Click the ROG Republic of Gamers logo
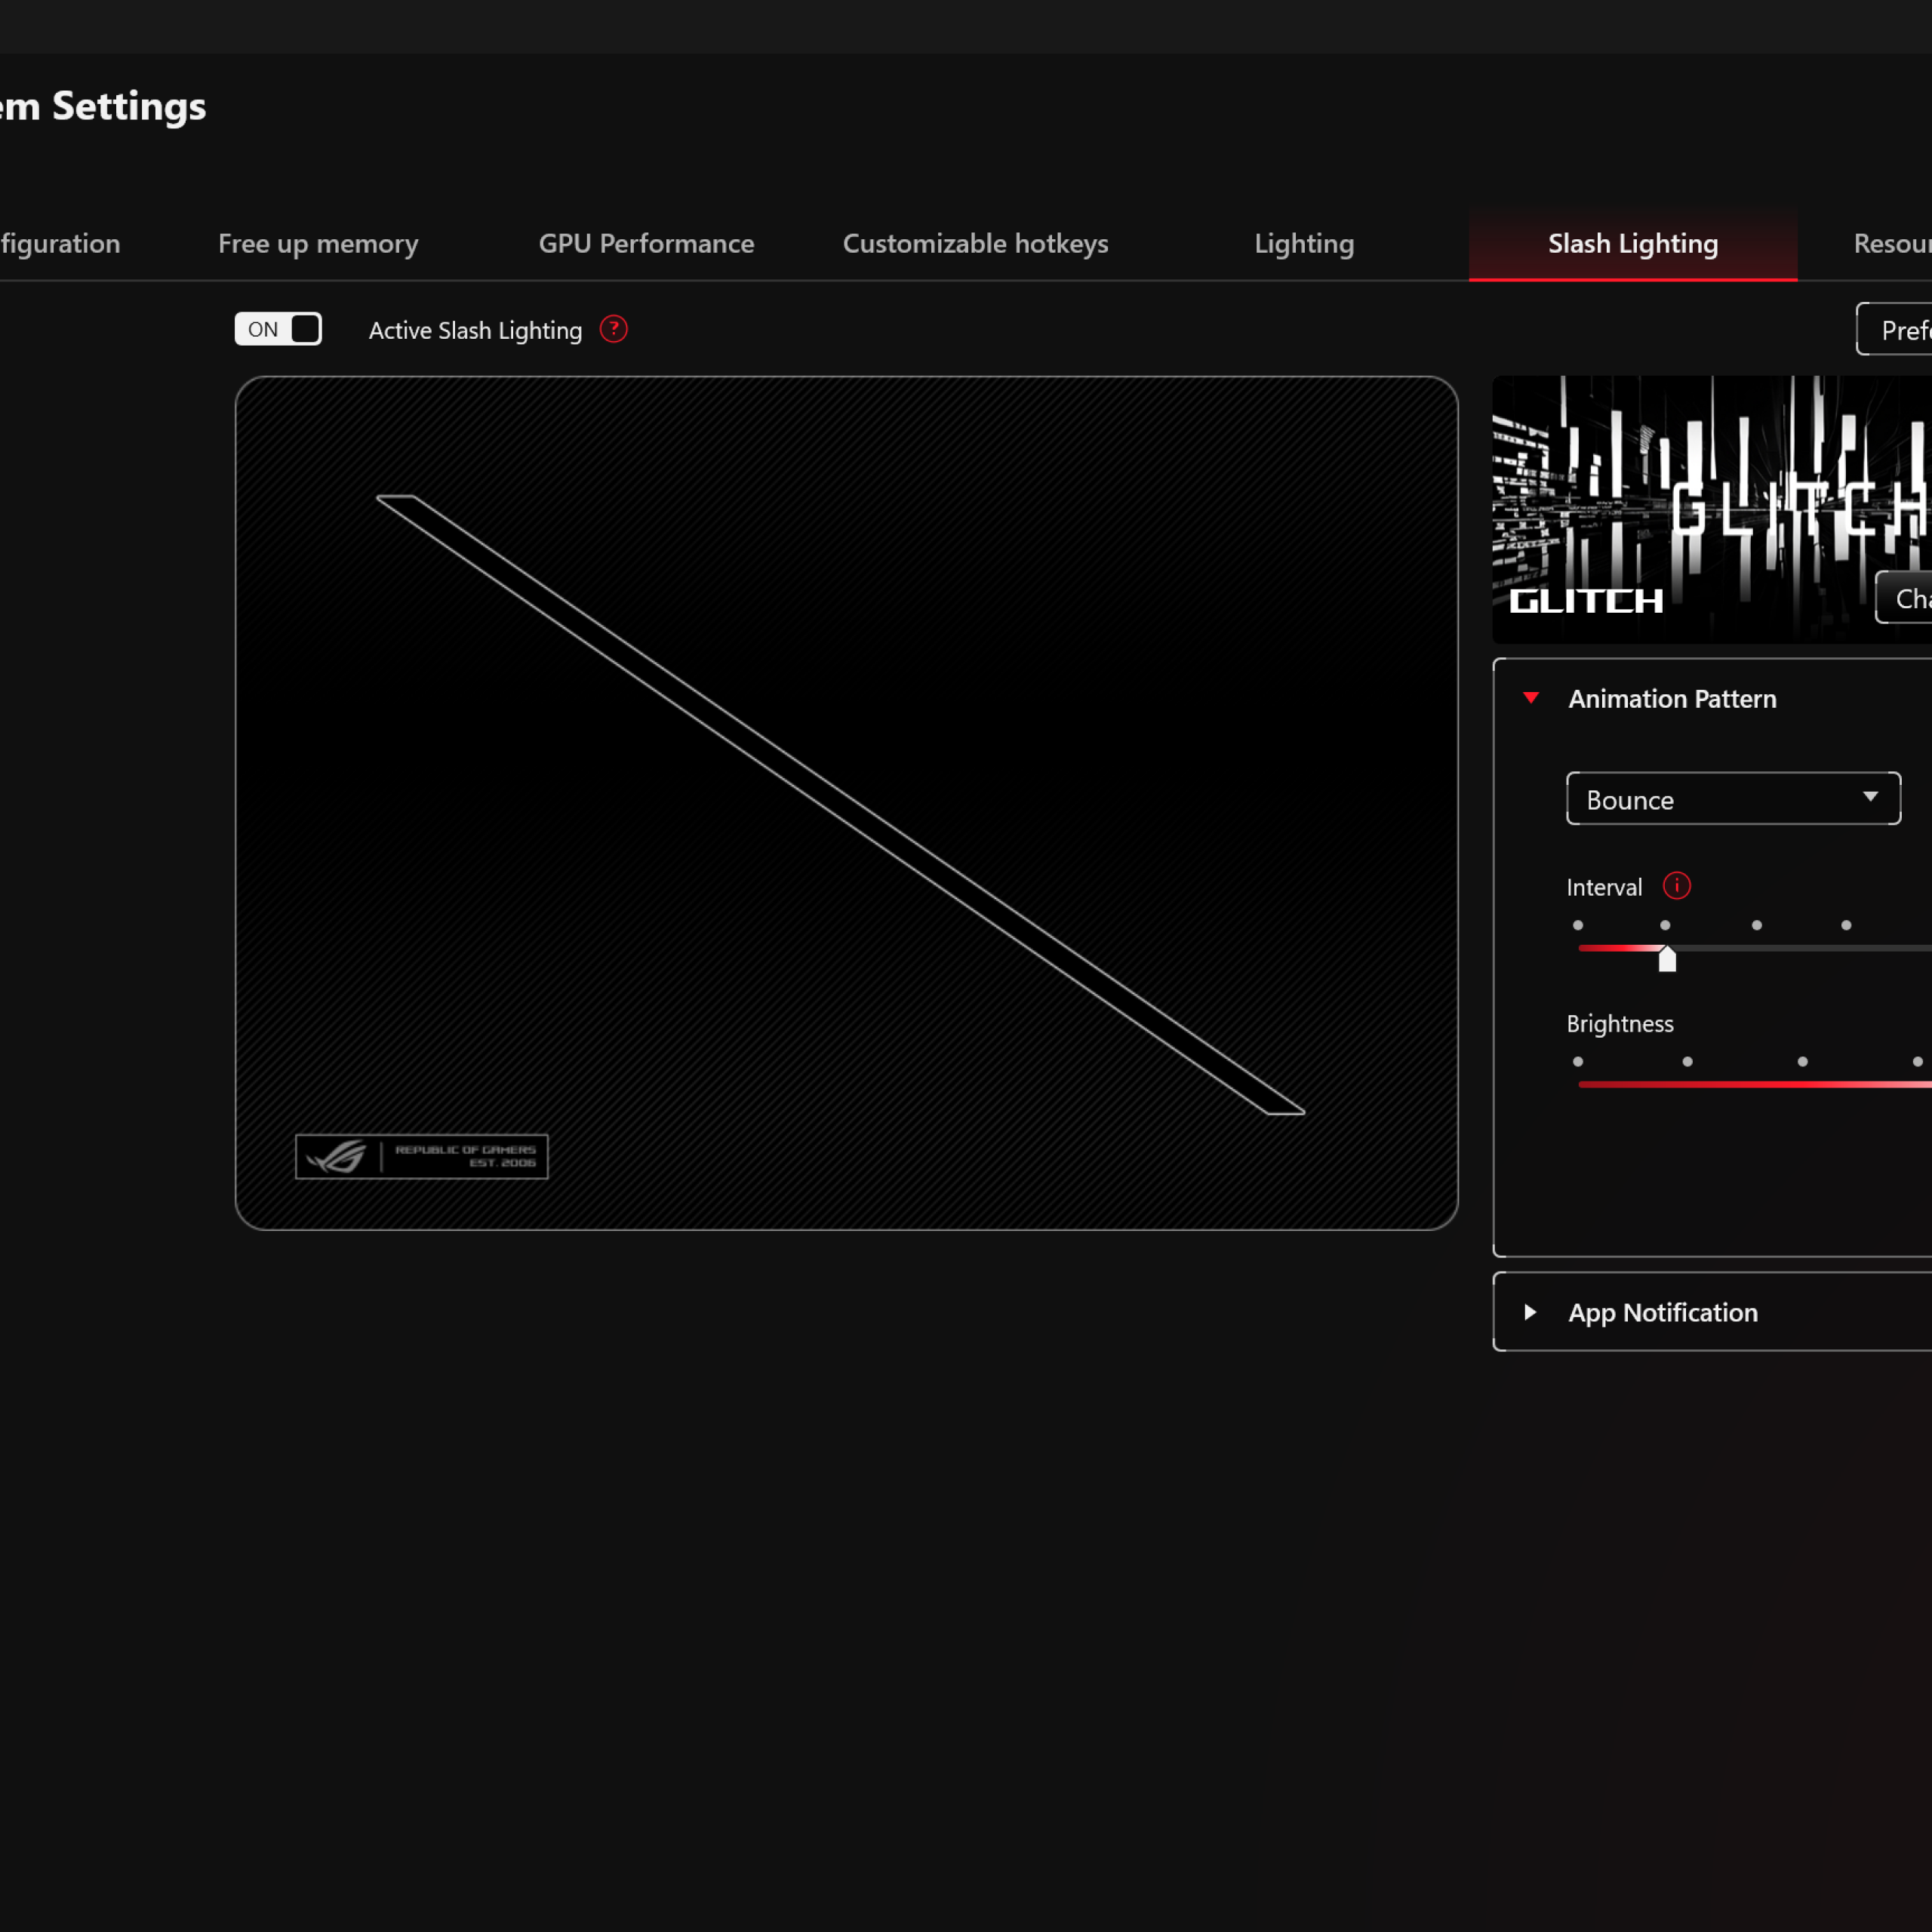The image size is (1932, 1932). tap(421, 1156)
